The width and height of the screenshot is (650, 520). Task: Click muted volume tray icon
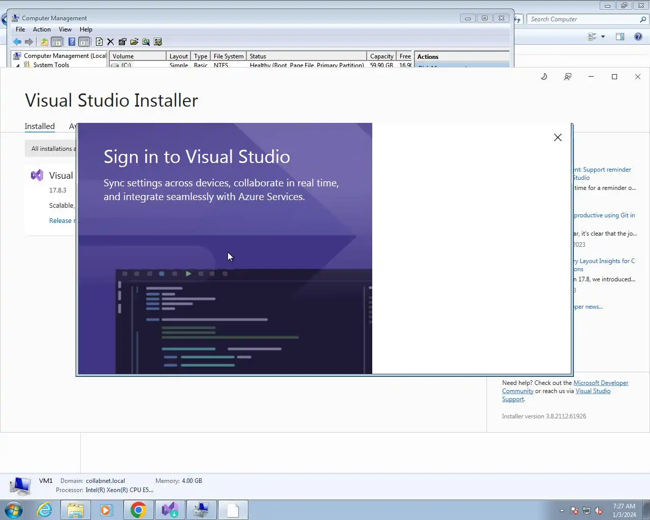coord(599,510)
